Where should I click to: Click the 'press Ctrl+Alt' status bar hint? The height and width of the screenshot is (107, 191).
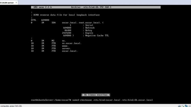[x=11, y=106]
